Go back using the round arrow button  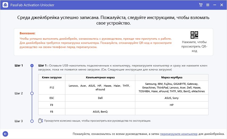(5, 134)
